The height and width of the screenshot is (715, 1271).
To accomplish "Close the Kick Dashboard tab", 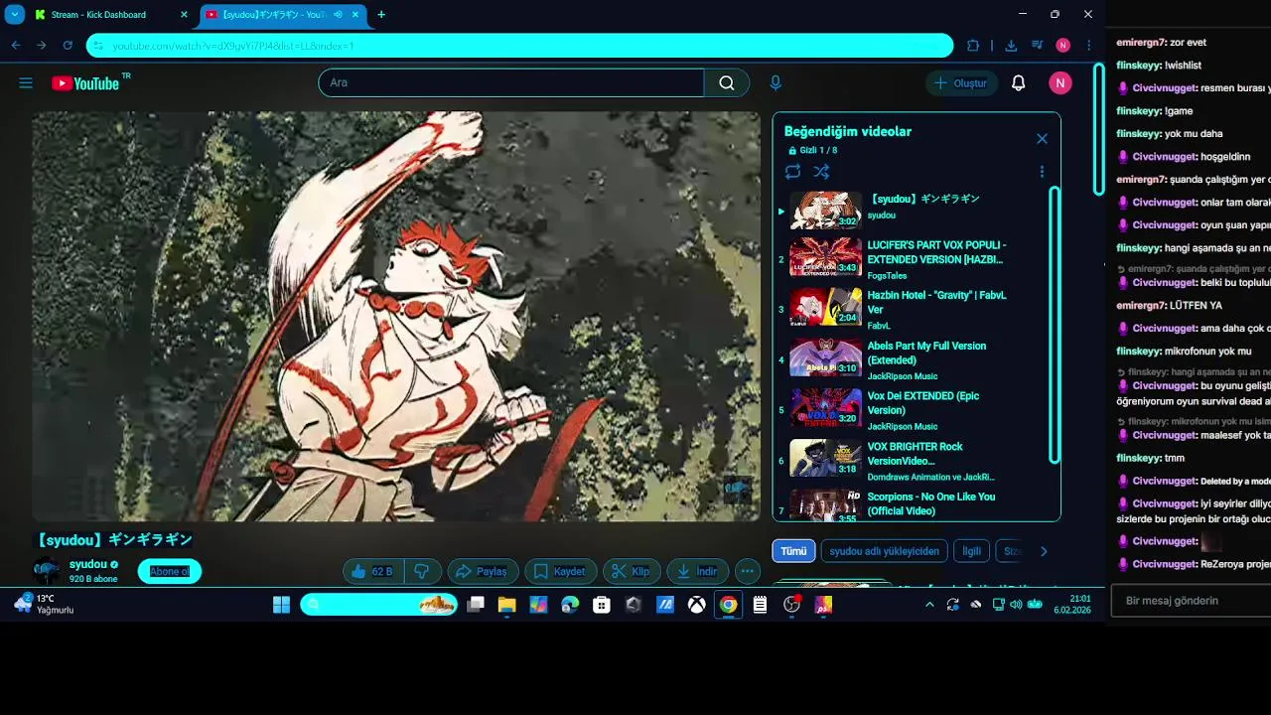I will (x=185, y=15).
